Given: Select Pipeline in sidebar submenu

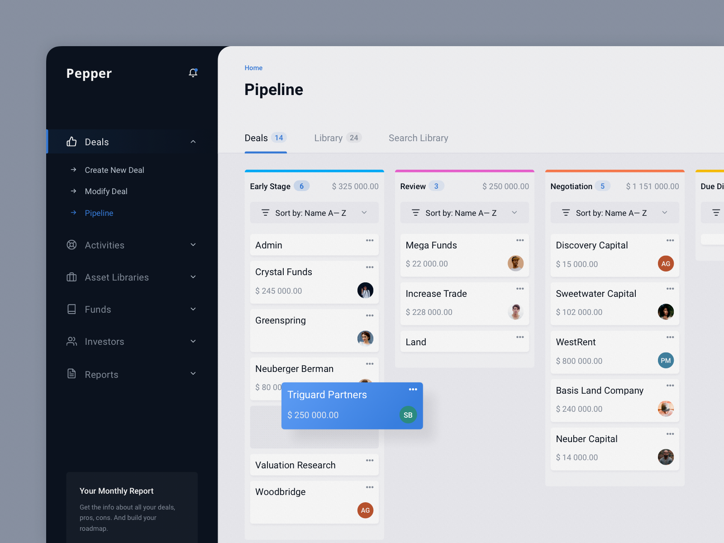Looking at the screenshot, I should tap(99, 213).
